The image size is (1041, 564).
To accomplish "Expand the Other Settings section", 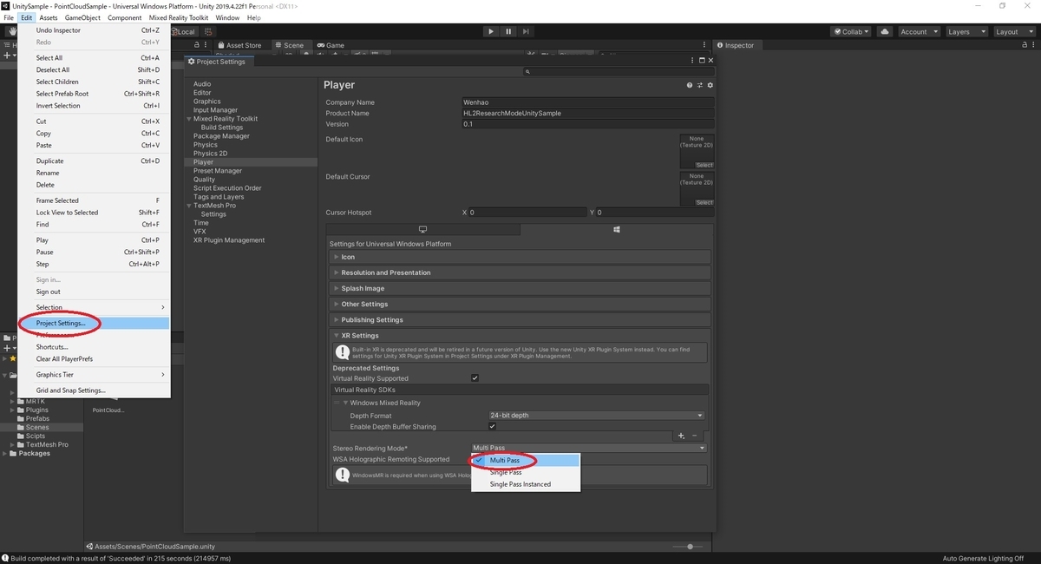I will click(x=520, y=304).
